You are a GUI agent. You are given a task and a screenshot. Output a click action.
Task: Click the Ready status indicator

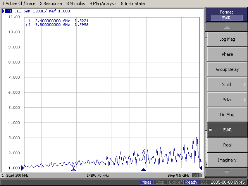191,183
